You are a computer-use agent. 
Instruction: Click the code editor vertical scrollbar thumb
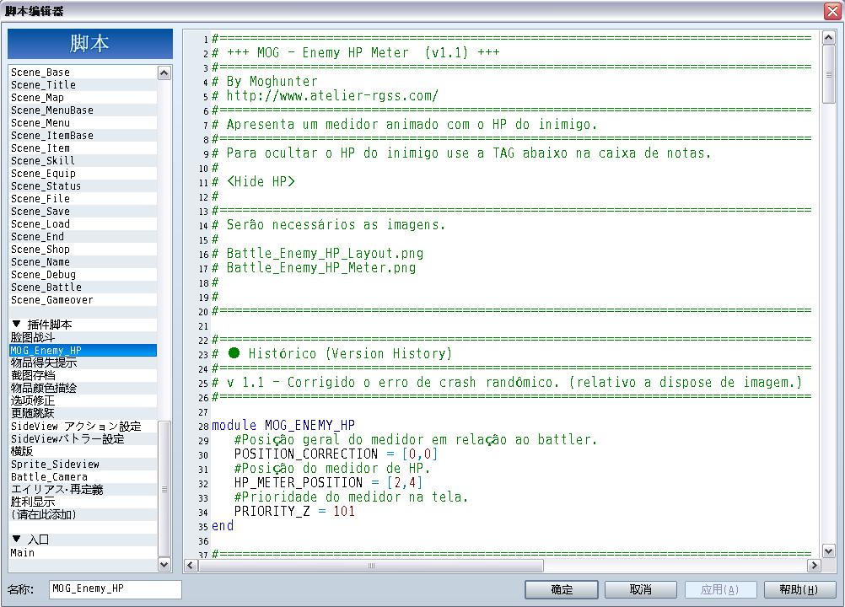[x=828, y=74]
